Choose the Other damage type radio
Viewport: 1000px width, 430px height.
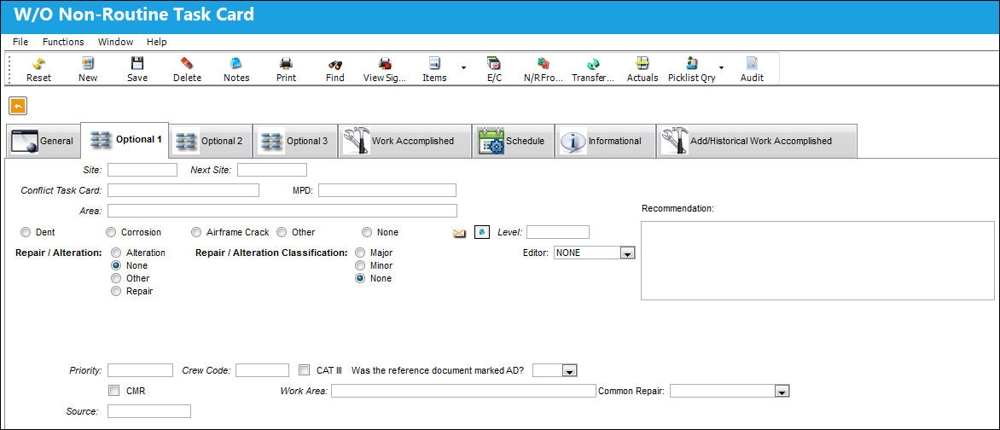click(x=282, y=232)
